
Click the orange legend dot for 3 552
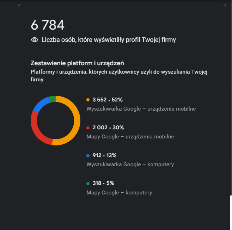88,100
